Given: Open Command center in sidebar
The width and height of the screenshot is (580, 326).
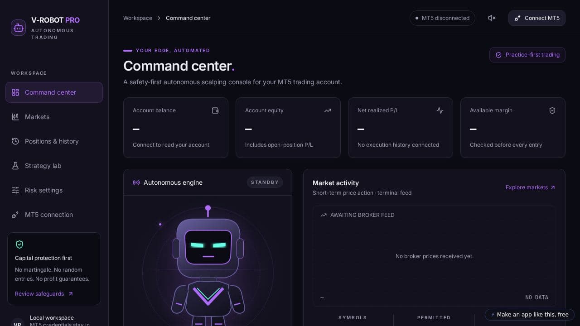Looking at the screenshot, I should tap(54, 92).
